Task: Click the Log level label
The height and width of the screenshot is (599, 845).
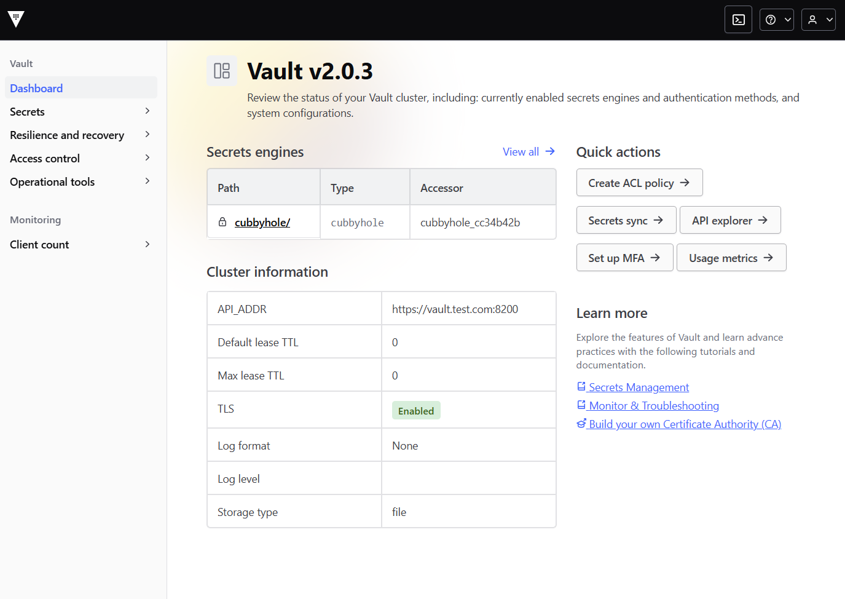Action: 238,479
